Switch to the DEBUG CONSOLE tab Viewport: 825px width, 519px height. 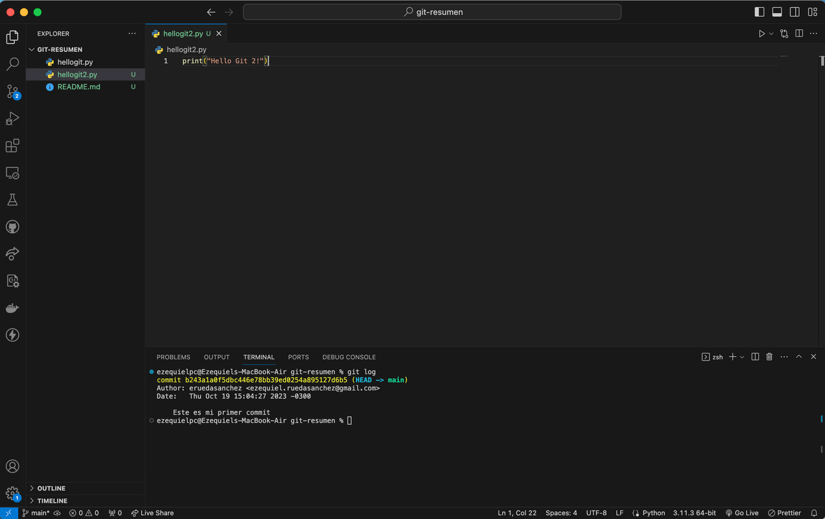pyautogui.click(x=349, y=357)
